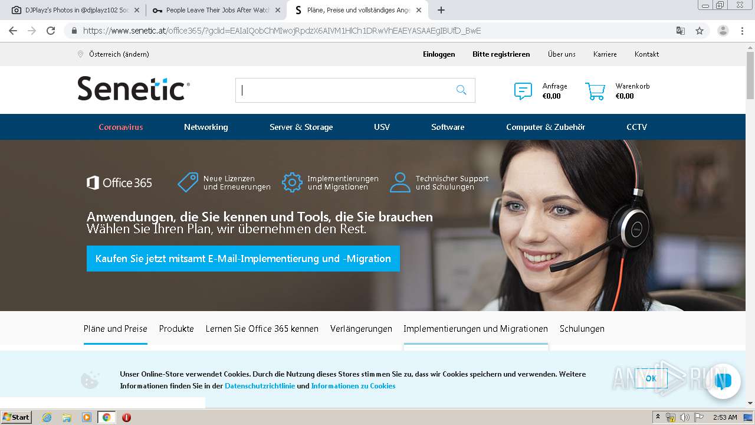
Task: Open the Datenschutzrichtlinie link
Action: click(x=260, y=386)
